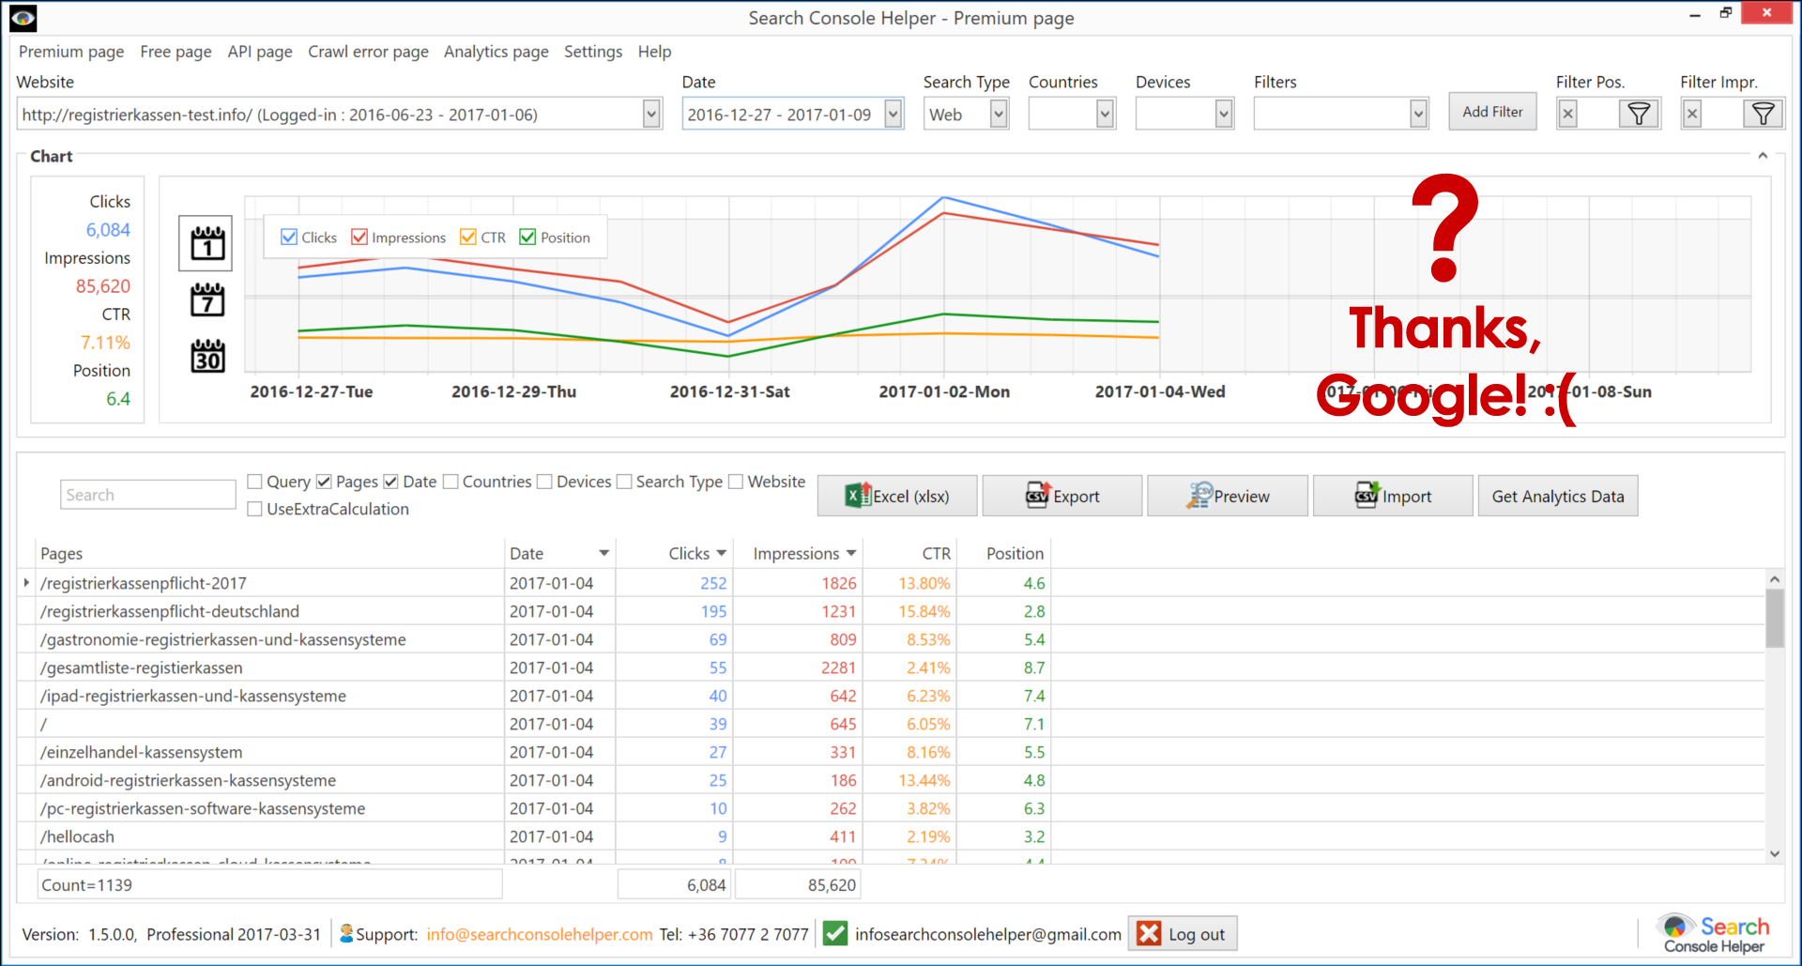Open the Clicks column sort arrow

pos(721,553)
